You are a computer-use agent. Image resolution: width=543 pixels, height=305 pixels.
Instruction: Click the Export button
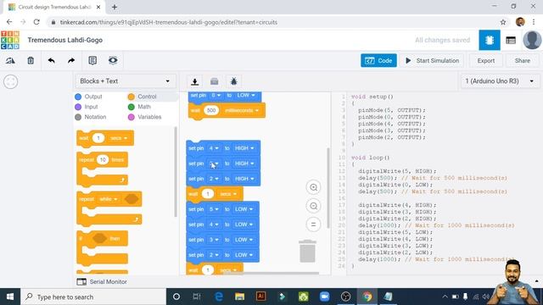[x=486, y=60]
